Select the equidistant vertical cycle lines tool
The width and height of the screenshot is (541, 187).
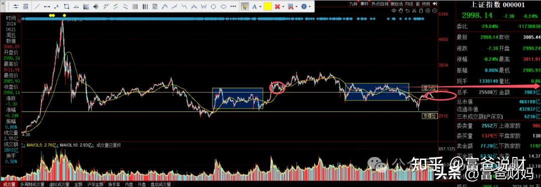[135, 6]
